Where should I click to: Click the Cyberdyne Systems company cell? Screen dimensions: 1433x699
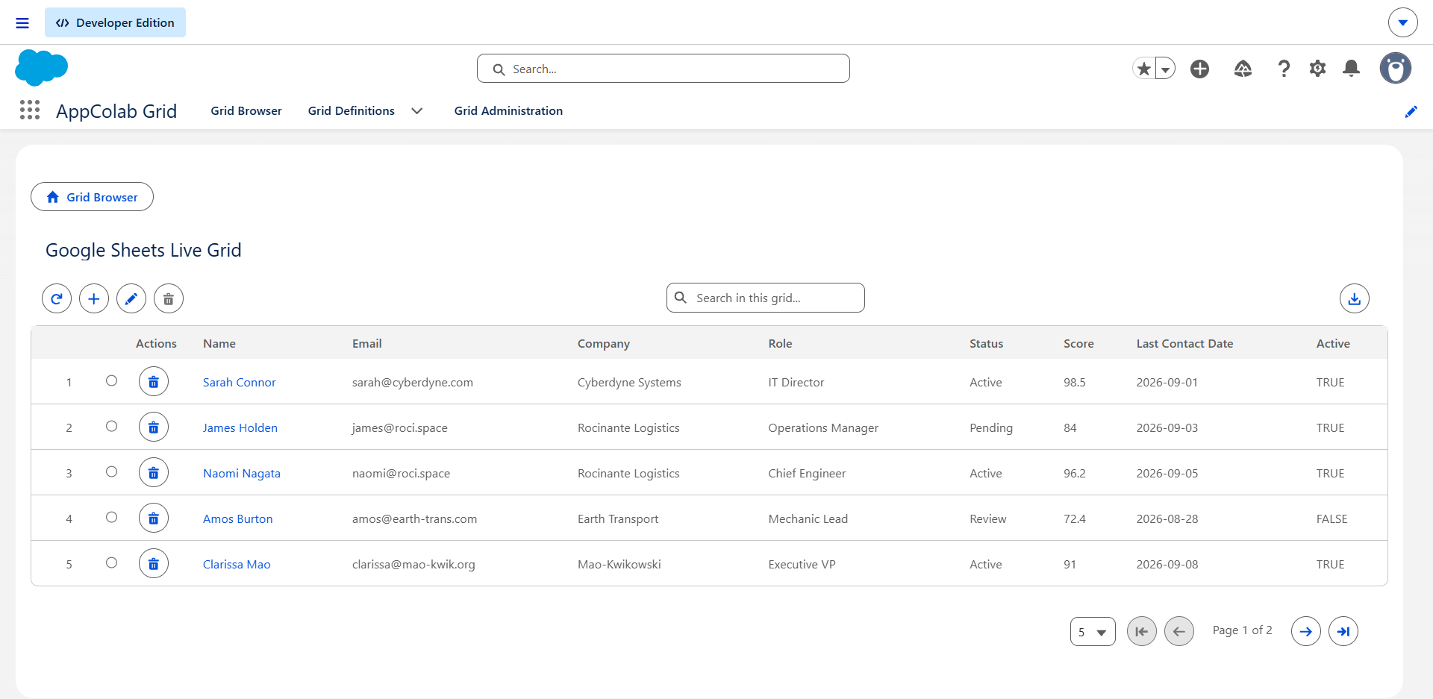click(629, 382)
